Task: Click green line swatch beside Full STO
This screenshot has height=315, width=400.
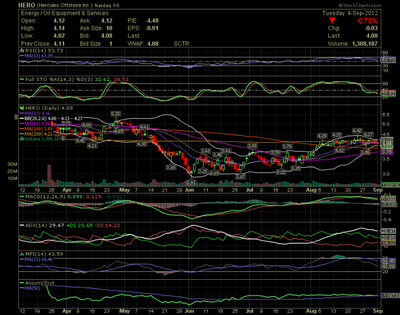Action: click(22, 79)
